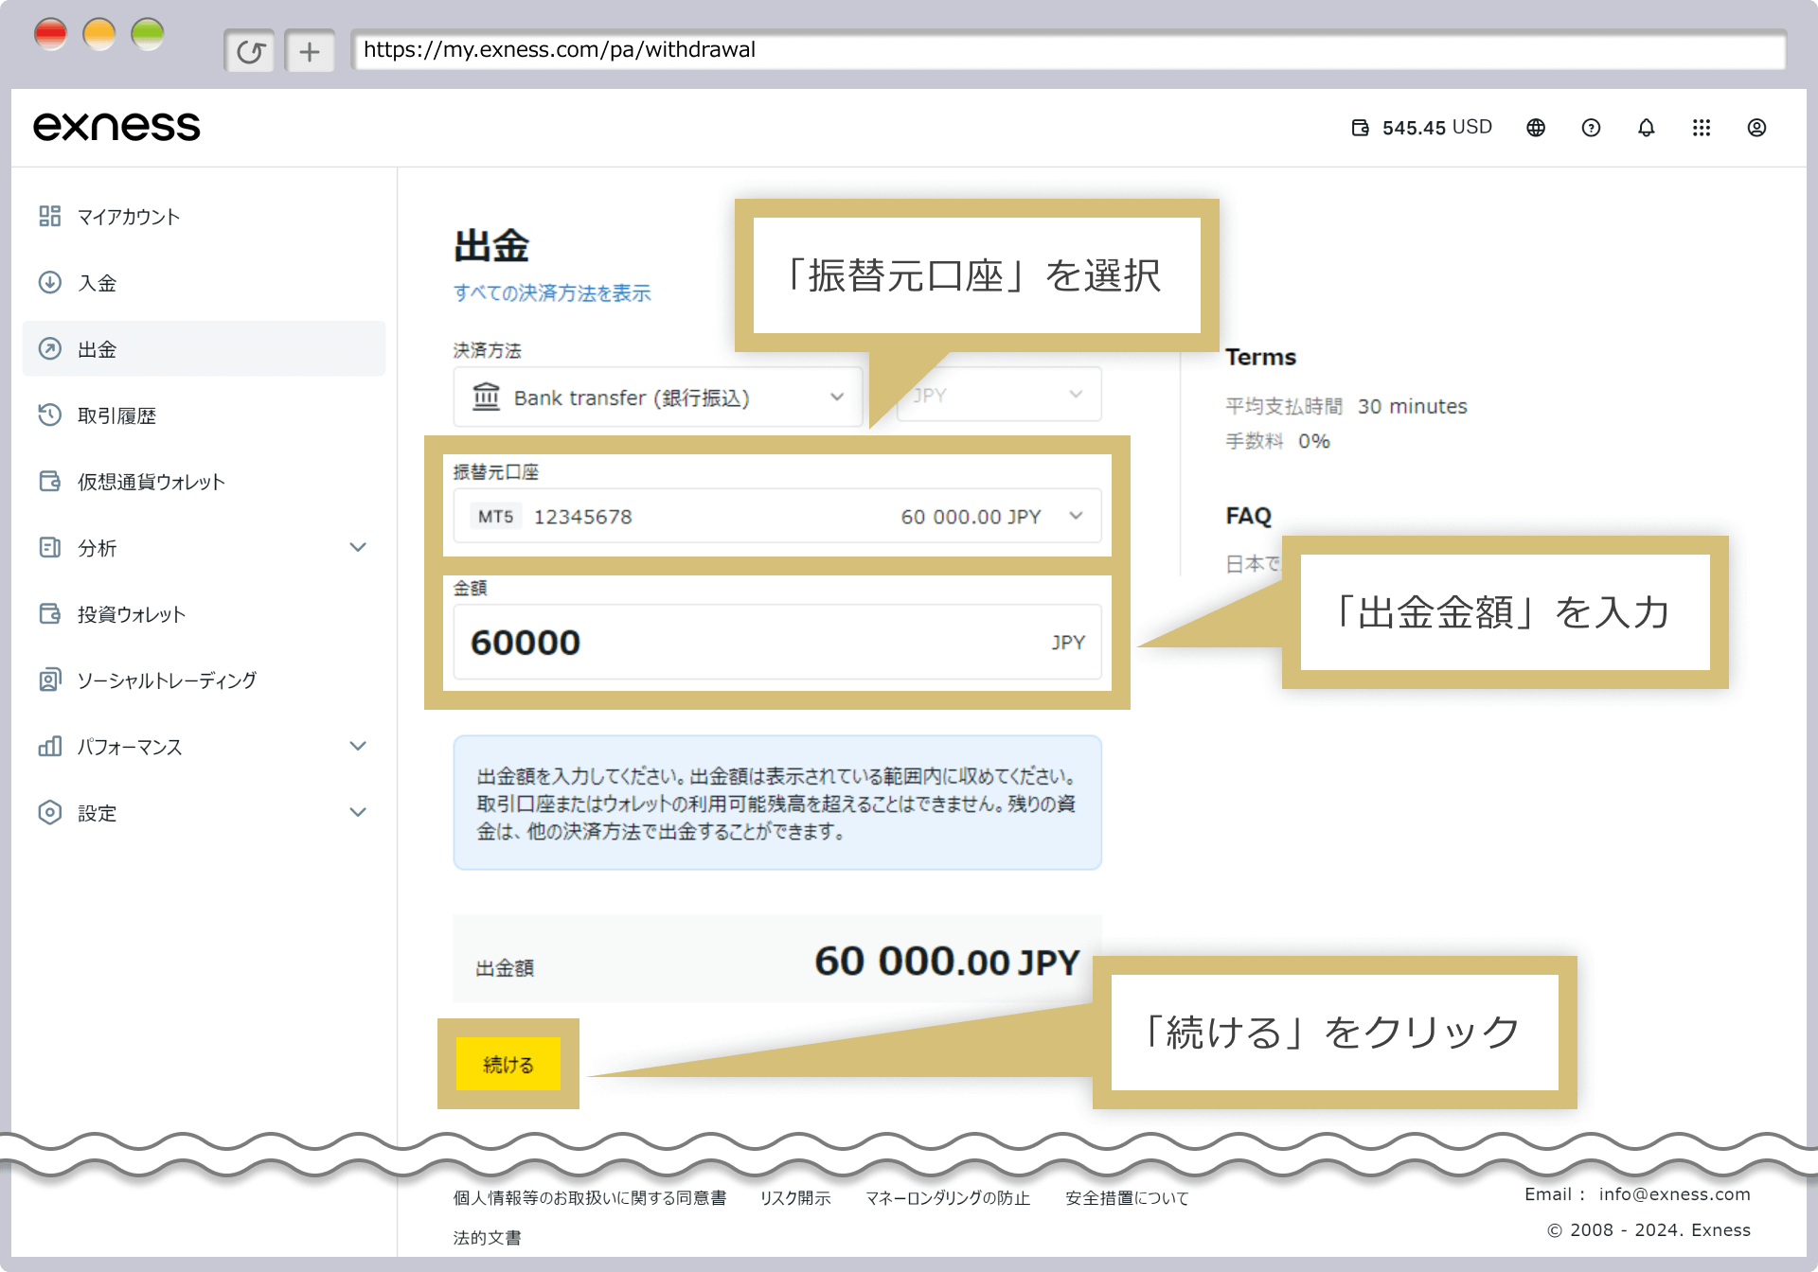
Task: Open the apps grid icon
Action: [x=1702, y=128]
